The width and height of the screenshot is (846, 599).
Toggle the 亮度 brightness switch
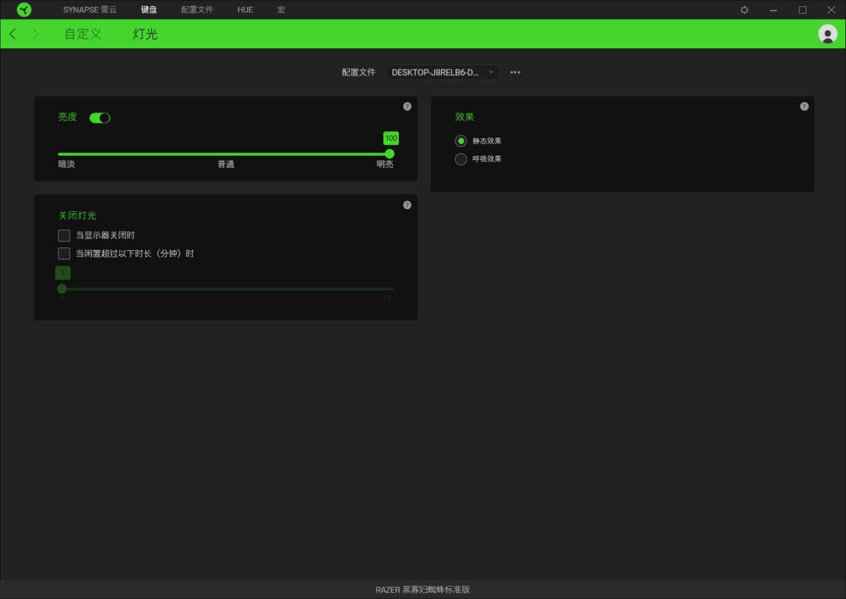pos(100,118)
